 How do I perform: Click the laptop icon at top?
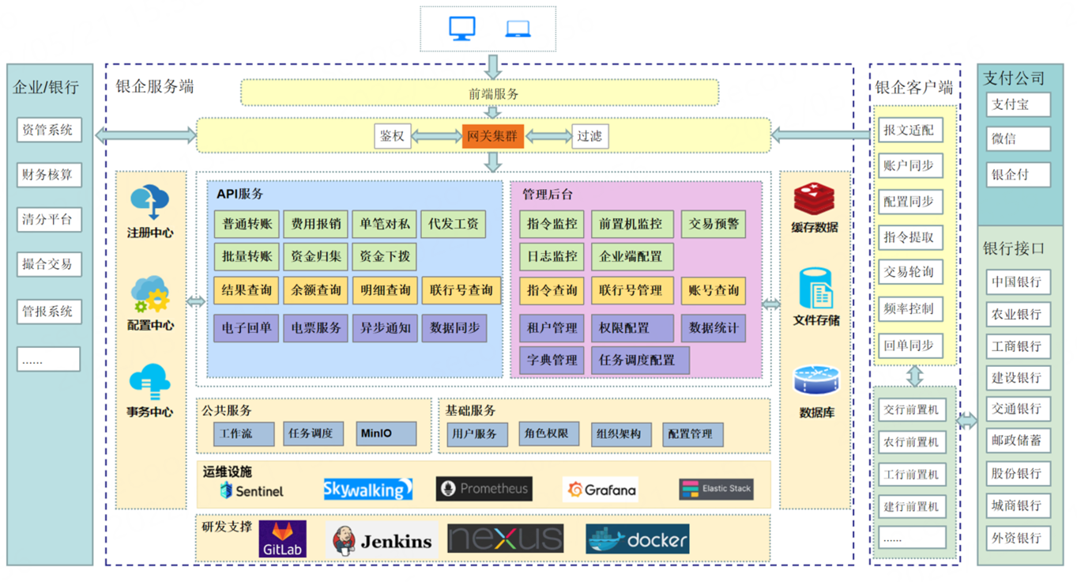coord(518,30)
